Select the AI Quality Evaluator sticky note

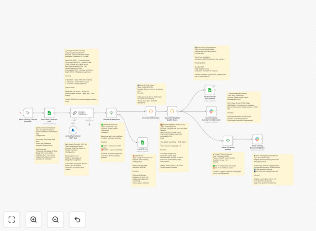pyautogui.click(x=76, y=159)
